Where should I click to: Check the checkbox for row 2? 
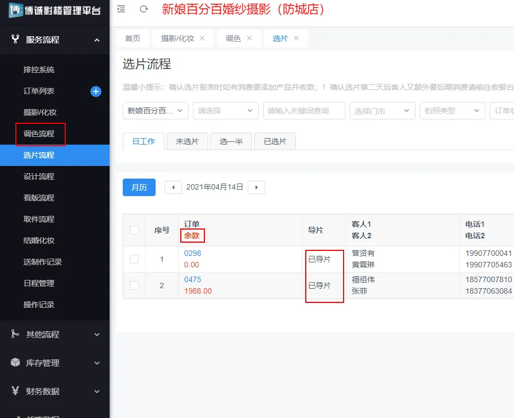[x=134, y=285]
